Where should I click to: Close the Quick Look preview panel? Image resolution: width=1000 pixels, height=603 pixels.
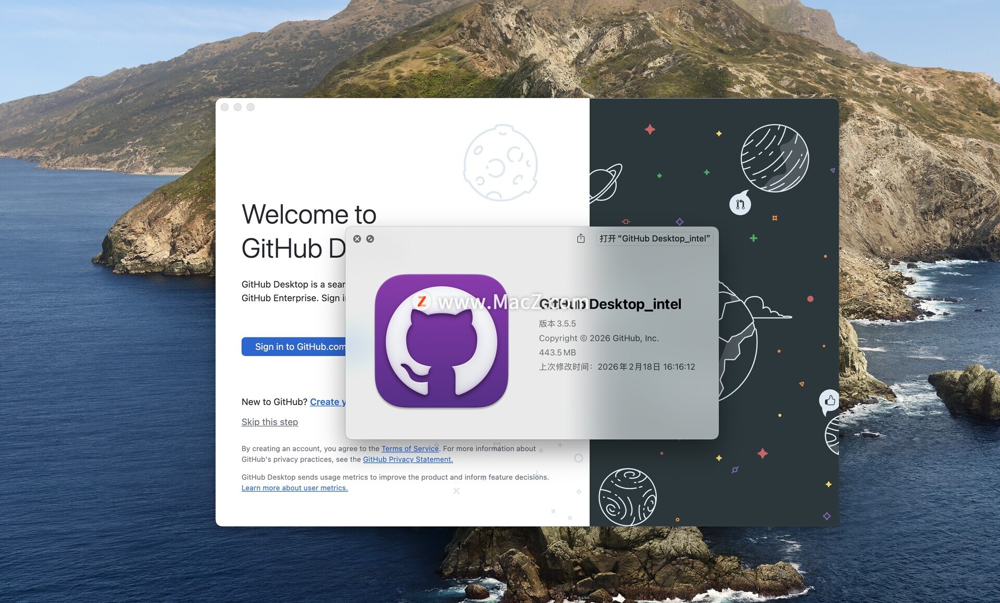tap(357, 238)
